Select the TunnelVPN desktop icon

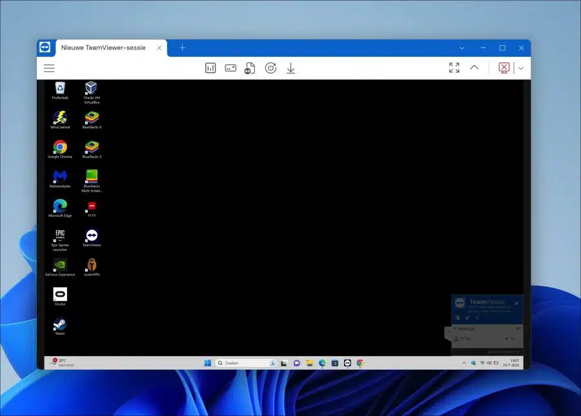click(92, 267)
